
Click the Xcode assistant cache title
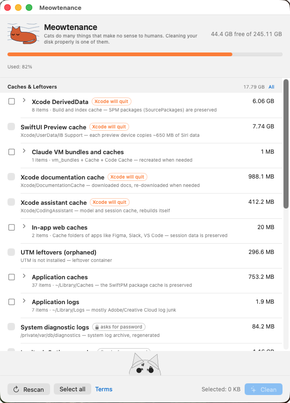(x=54, y=202)
